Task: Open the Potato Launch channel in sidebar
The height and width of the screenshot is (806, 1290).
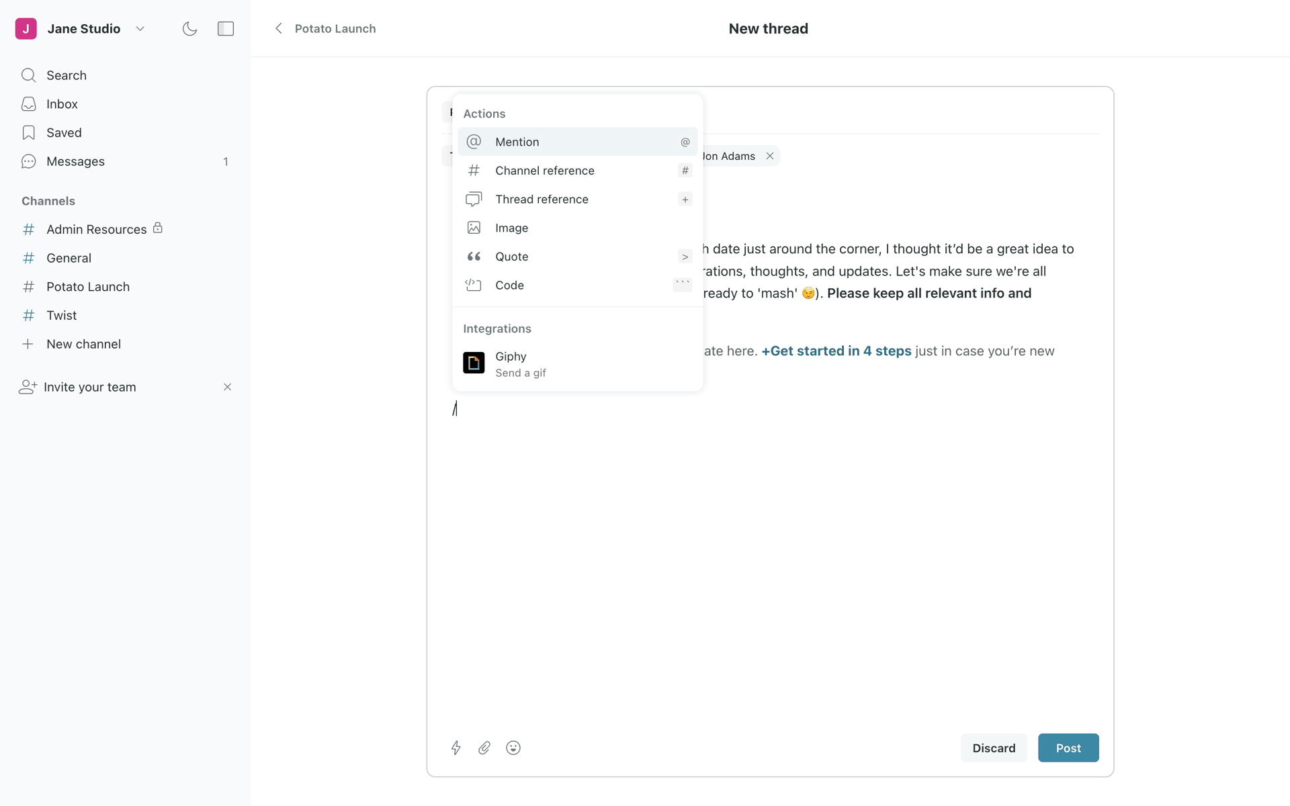Action: [x=125, y=287]
